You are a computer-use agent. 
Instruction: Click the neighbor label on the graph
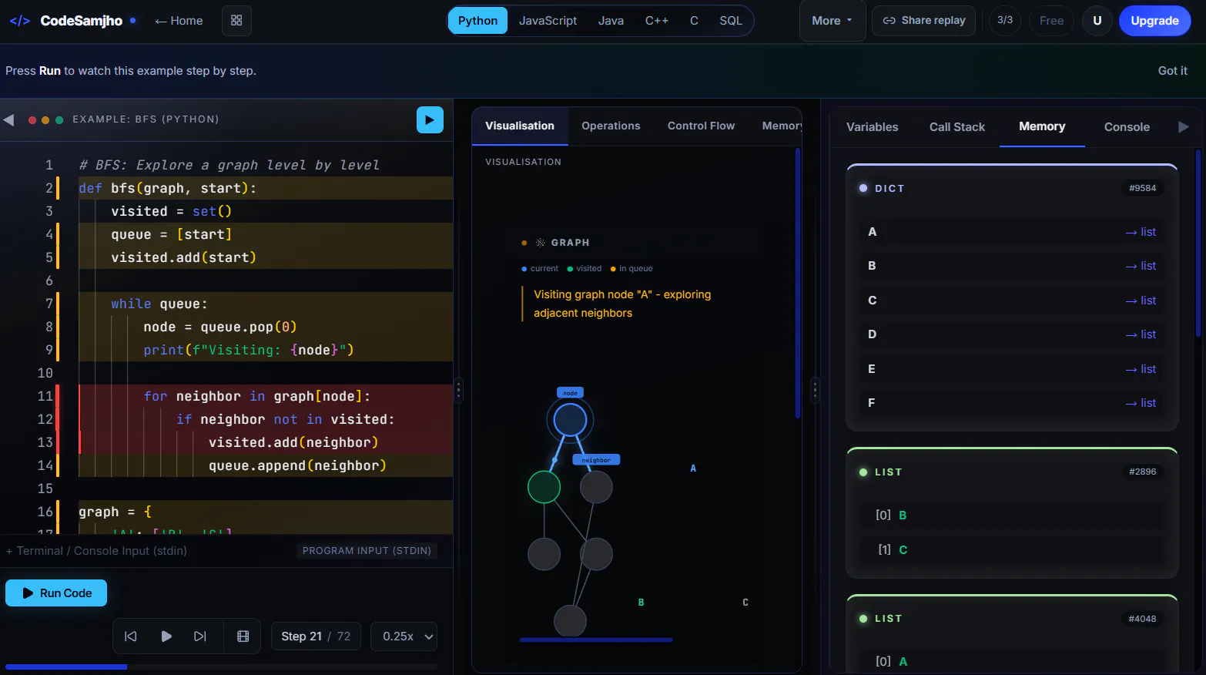click(596, 460)
